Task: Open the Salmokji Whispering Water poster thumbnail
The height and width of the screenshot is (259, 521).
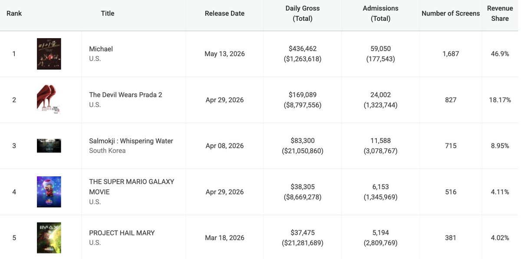Action: pyautogui.click(x=49, y=146)
